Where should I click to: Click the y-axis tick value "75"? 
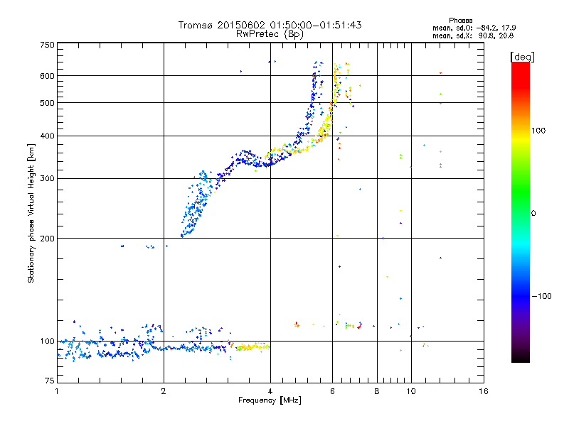coord(50,381)
